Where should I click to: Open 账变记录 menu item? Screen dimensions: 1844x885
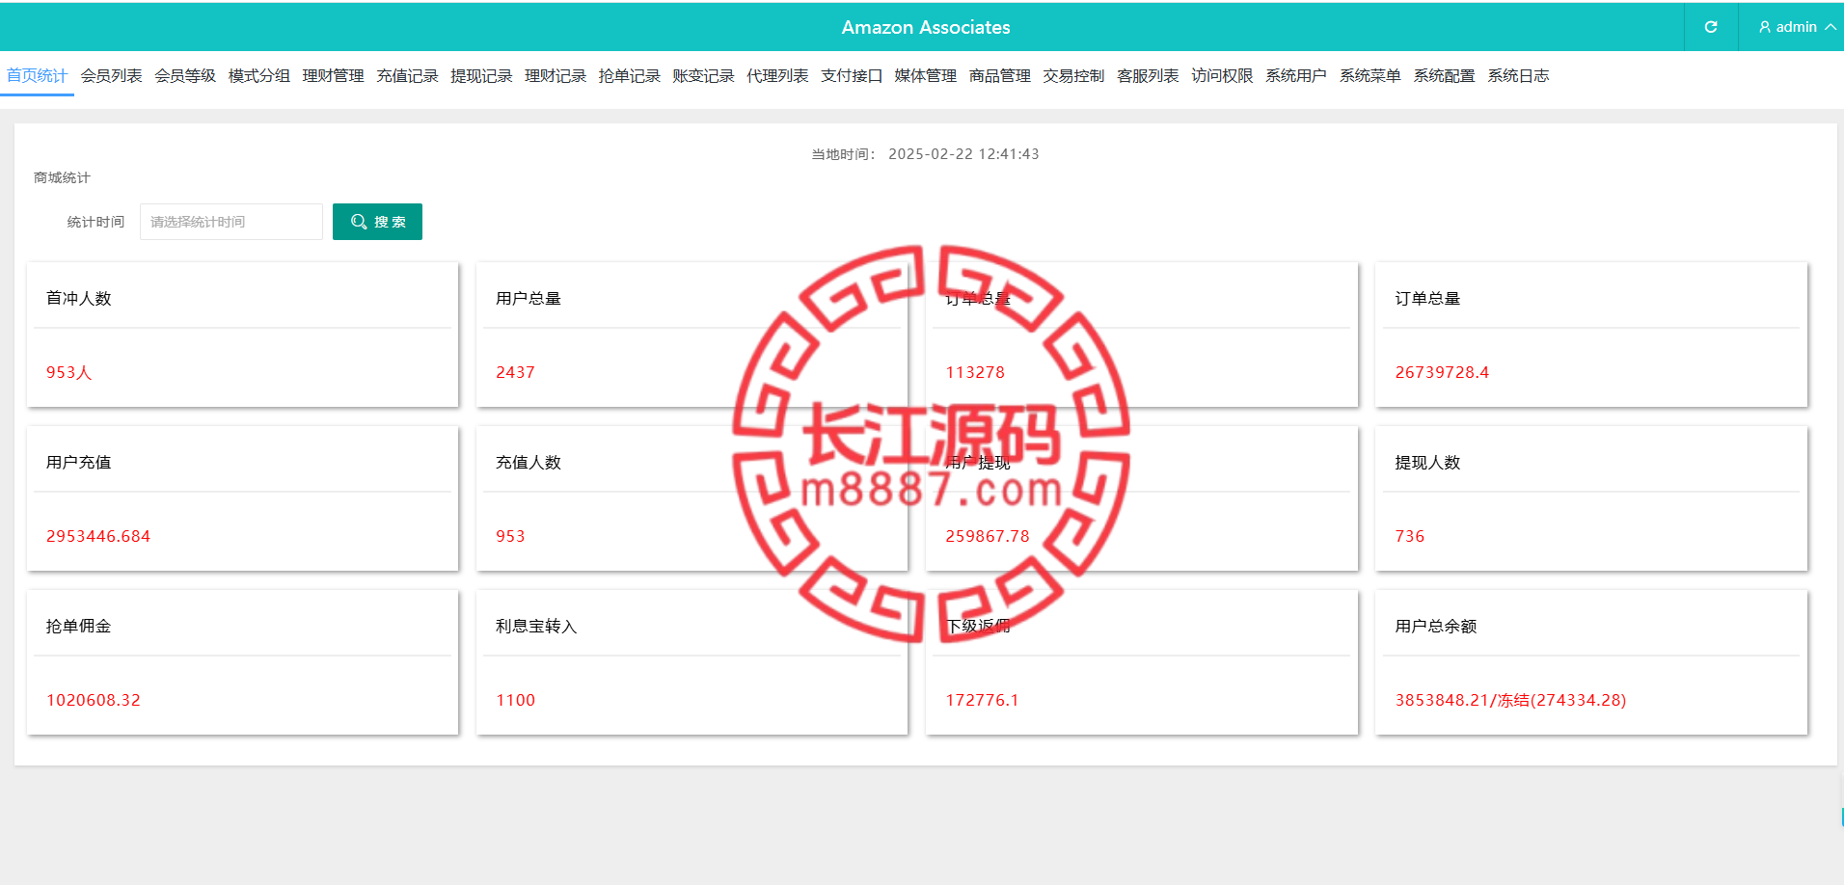[703, 75]
